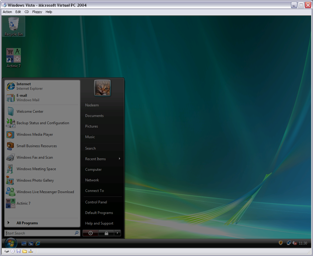Click Switch between windows Quick Launch icon
313x256 pixels.
click(31, 243)
